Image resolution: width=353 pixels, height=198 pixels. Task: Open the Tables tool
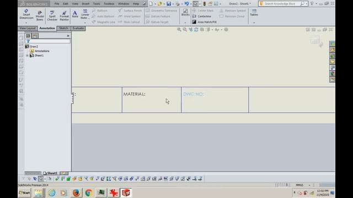254,13
